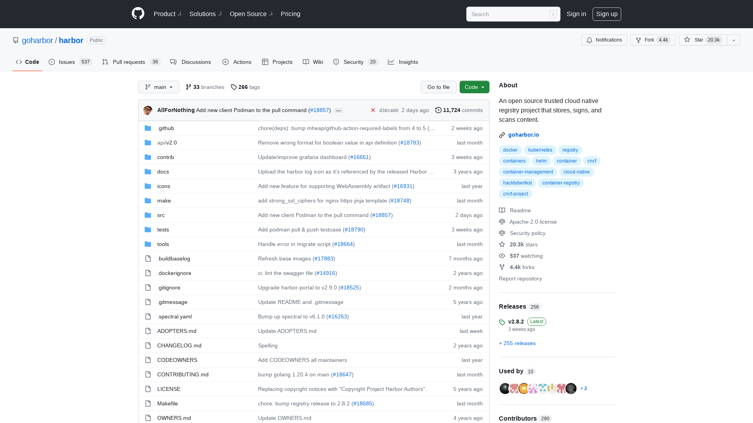Click the book icon beside Readme

point(502,210)
